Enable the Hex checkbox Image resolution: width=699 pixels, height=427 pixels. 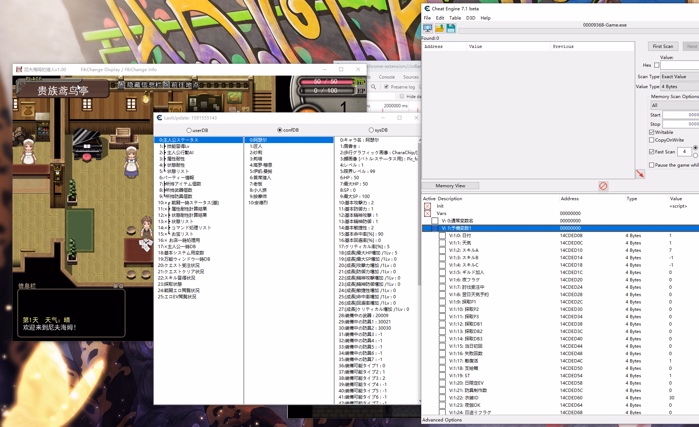pos(657,65)
